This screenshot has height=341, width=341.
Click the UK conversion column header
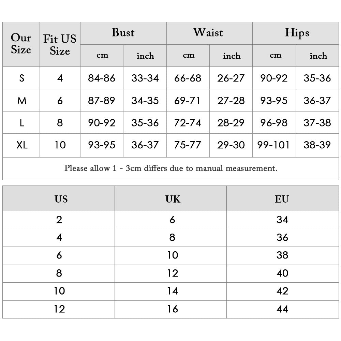coord(173,199)
